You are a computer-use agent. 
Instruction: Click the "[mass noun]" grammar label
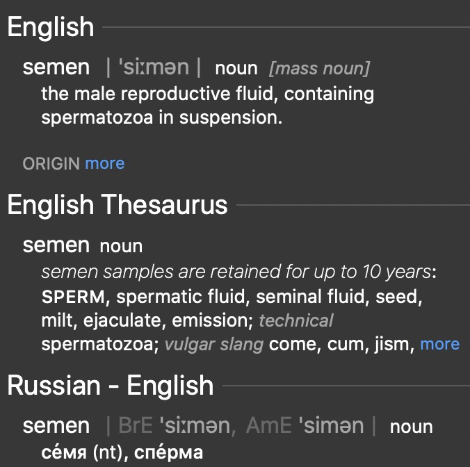(x=319, y=68)
